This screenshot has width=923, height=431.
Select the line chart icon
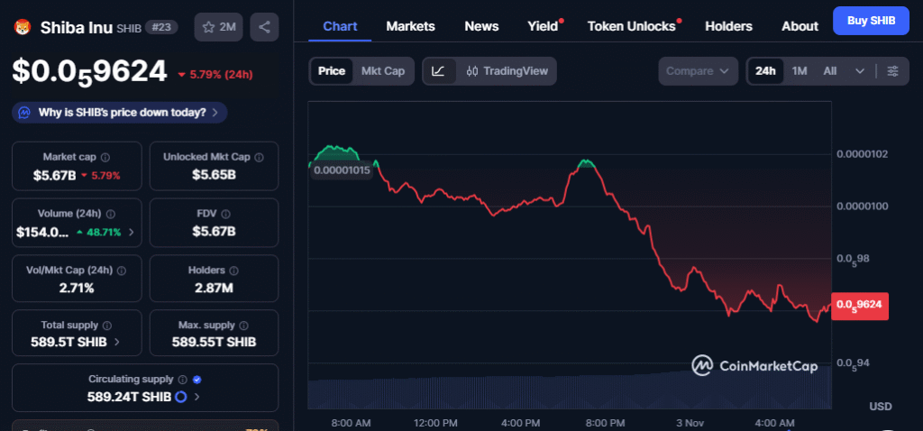[438, 71]
